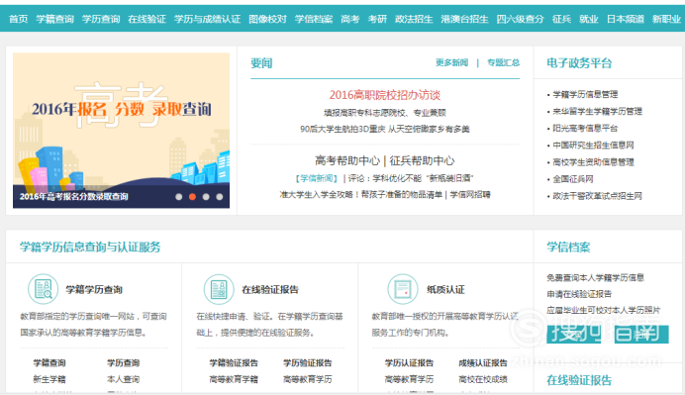Open 申请在线验证报告 sidebar link
This screenshot has width=685, height=395.
(x=579, y=294)
